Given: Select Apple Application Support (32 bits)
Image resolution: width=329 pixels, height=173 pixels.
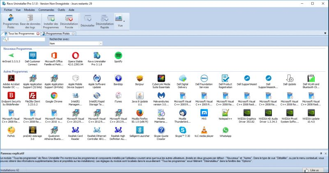Looking at the screenshot, I should [32, 82].
